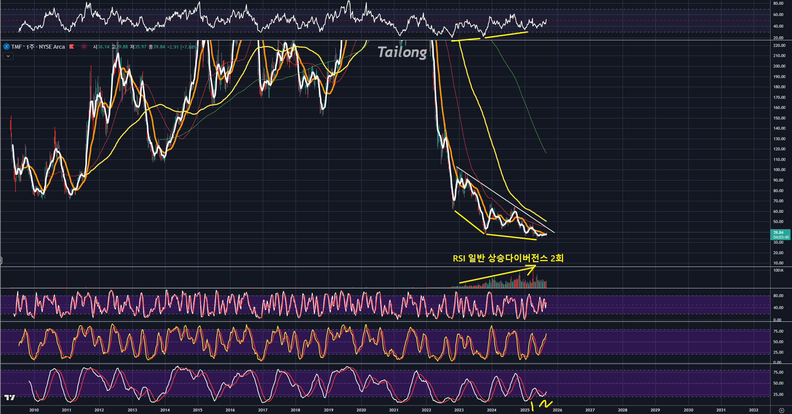Click the 2020 label on the time axis
Screen dimensions: 792x414
[361, 410]
